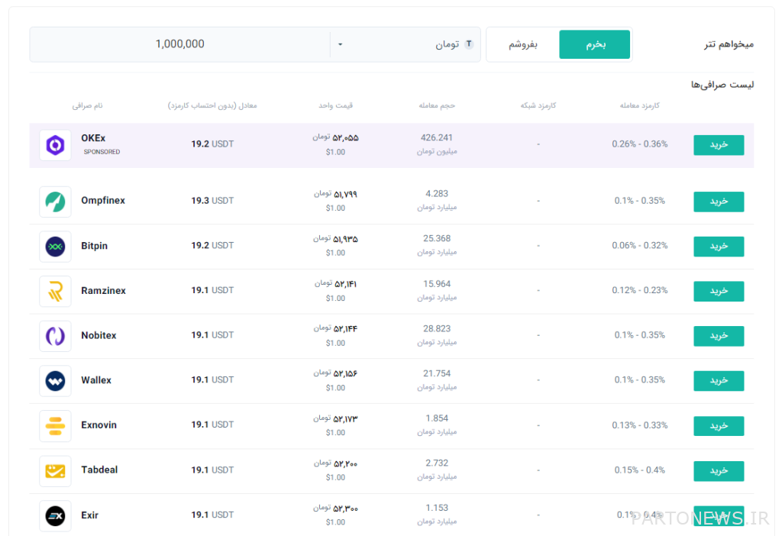Click the 21.754 volume for Wallex
Screen dimensions: 782x536
tap(437, 373)
